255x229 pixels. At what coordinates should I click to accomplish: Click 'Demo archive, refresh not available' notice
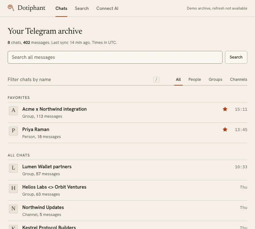click(217, 8)
